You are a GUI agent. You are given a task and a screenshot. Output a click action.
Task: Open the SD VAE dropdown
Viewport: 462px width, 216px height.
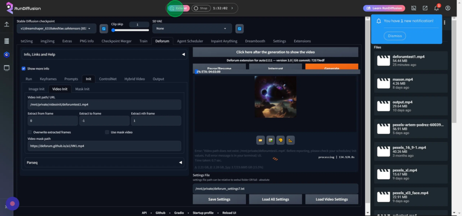pyautogui.click(x=192, y=28)
